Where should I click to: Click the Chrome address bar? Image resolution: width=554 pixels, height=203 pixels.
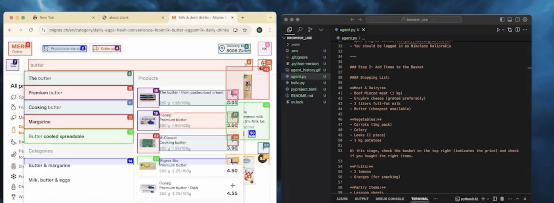[139, 30]
